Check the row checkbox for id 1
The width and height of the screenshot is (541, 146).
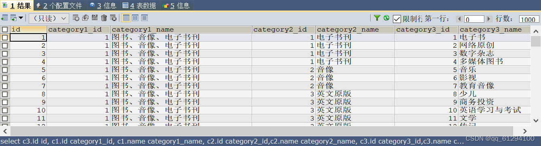5,37
